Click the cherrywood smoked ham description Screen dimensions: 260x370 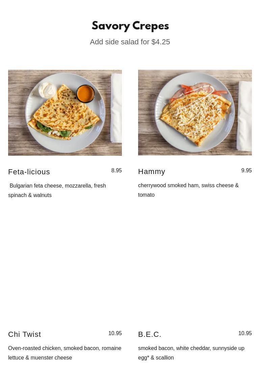click(x=188, y=190)
